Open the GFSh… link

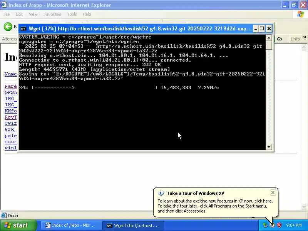tap(11, 92)
